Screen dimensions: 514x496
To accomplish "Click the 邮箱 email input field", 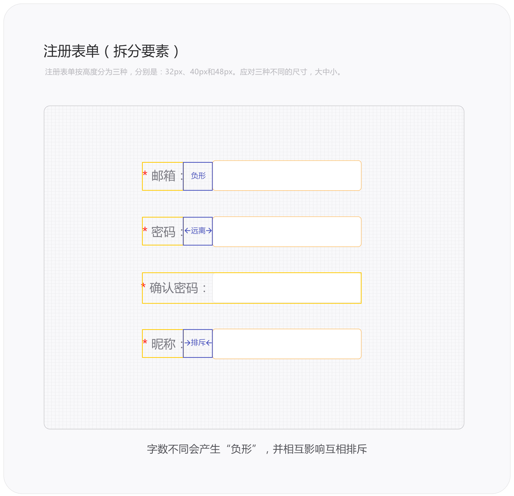I will (x=287, y=176).
